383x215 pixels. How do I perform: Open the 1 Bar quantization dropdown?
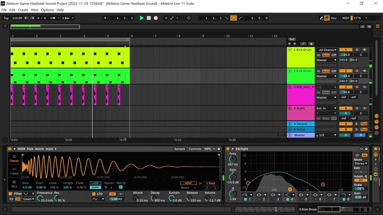[68, 18]
